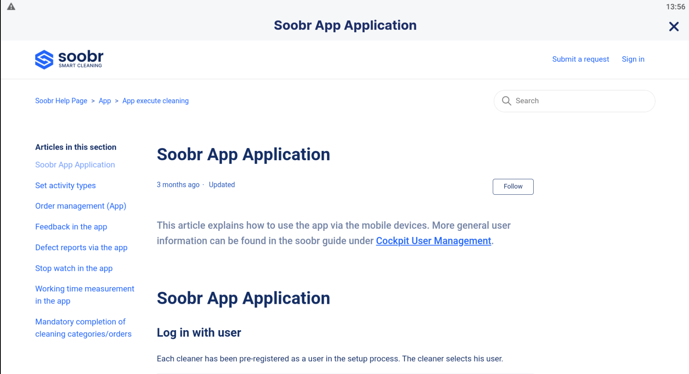Navigate to the App breadcrumb
This screenshot has width=689, height=374.
point(105,101)
